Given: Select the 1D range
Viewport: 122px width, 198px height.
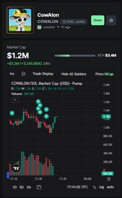Looking at the screenshot, I should point(15,187).
